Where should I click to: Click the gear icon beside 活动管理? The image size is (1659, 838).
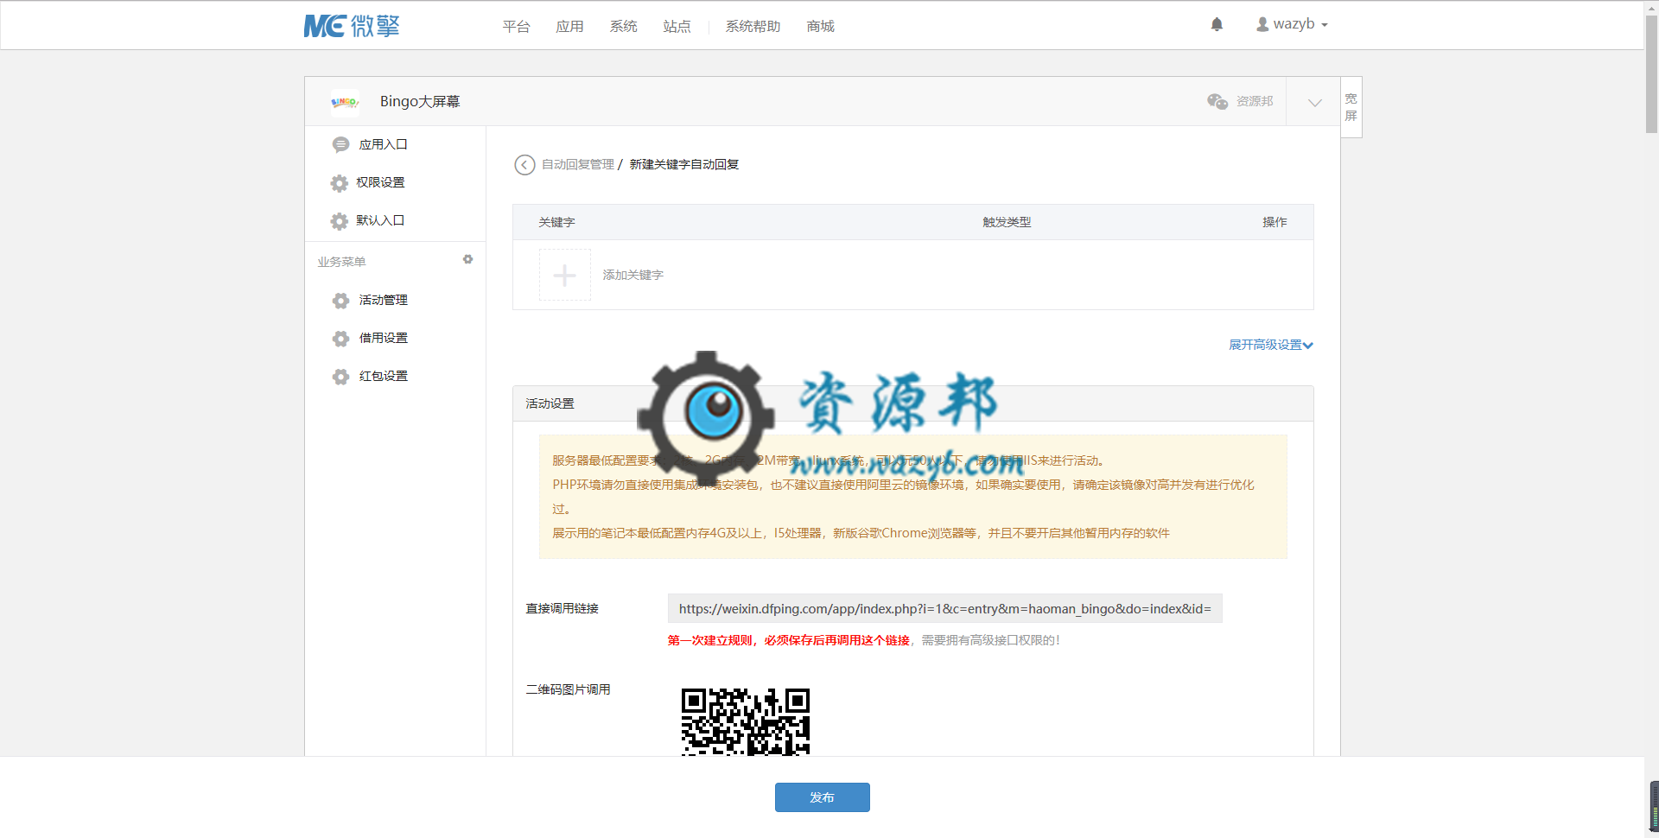point(341,301)
